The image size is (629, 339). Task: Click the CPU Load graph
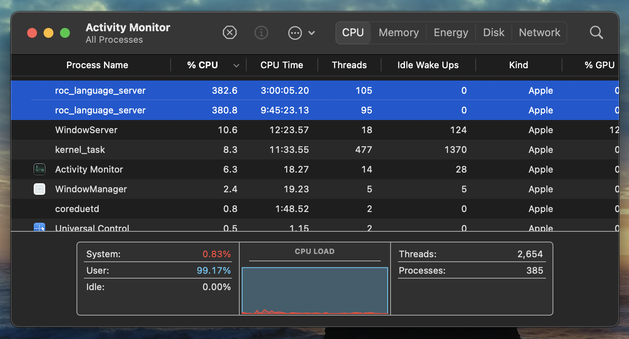[x=315, y=291]
